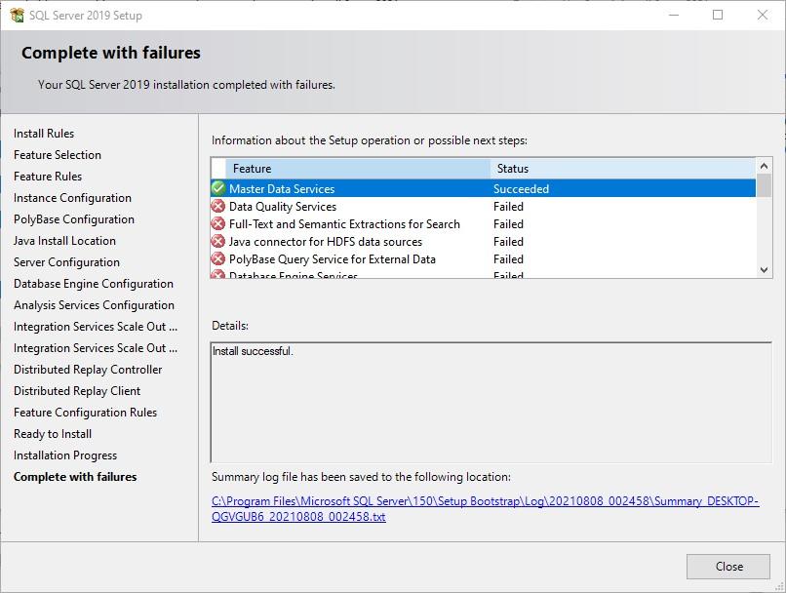Click error icon beside Database Engine Services

218,275
